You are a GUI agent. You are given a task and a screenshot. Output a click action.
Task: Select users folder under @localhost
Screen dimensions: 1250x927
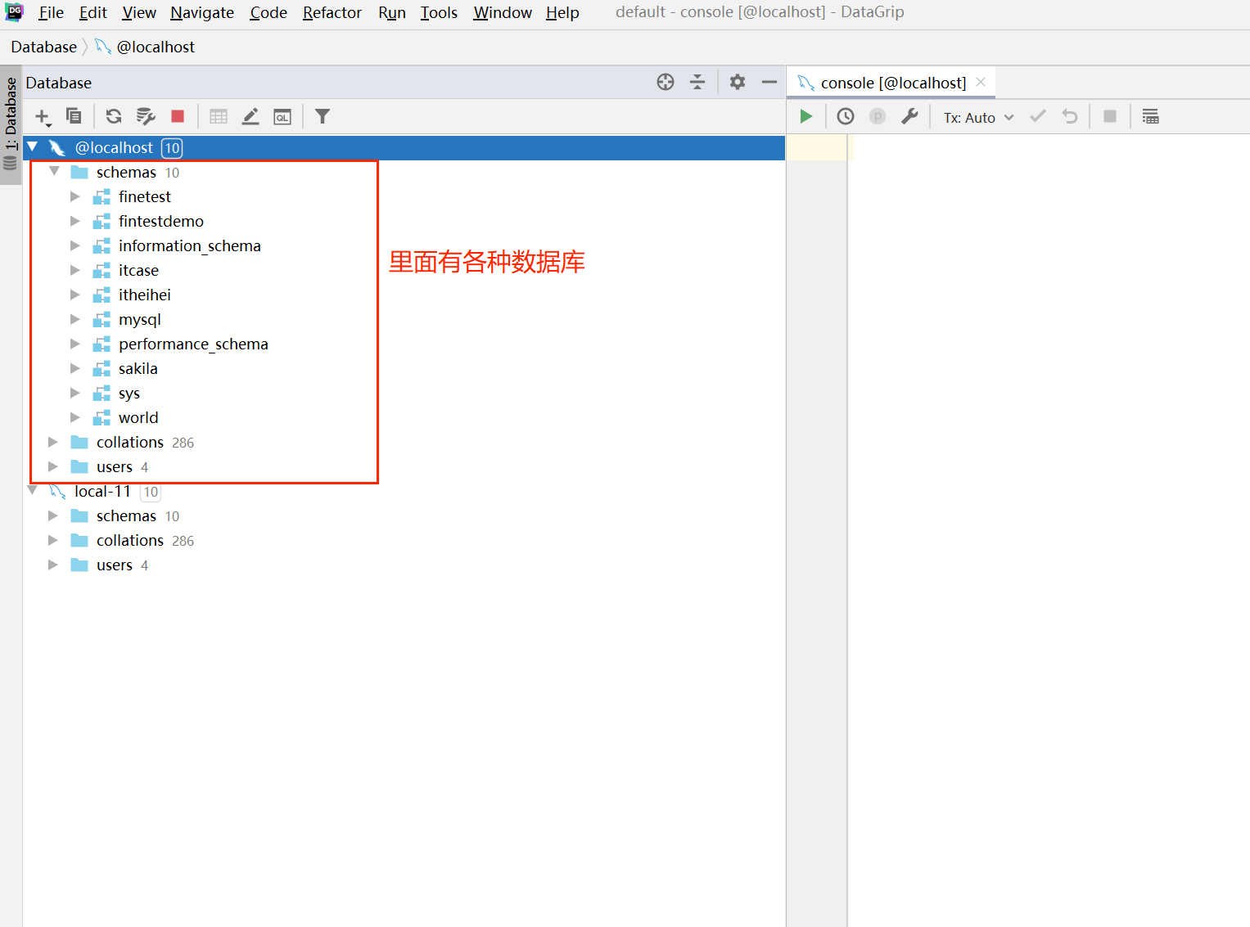(115, 466)
